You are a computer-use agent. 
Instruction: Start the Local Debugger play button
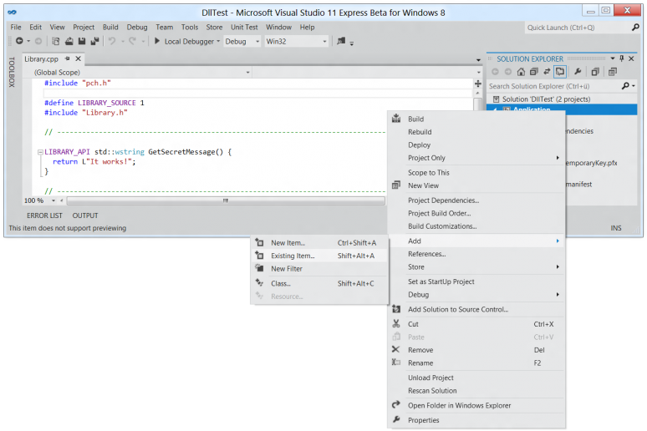pos(157,41)
